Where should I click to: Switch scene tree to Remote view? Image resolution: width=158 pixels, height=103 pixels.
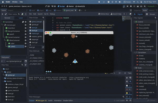(7, 18)
